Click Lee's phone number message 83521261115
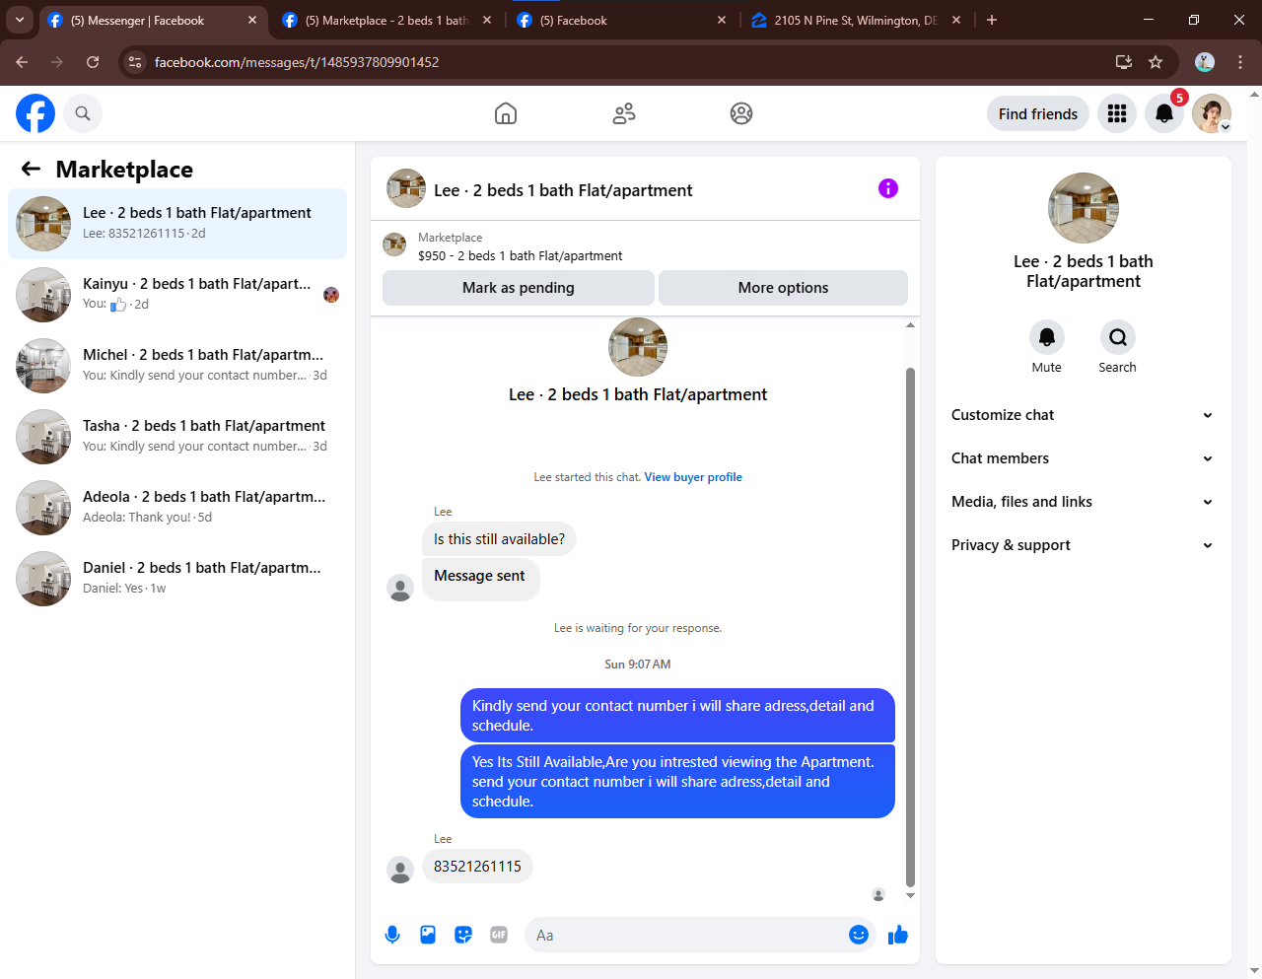This screenshot has height=979, width=1262. (x=477, y=867)
